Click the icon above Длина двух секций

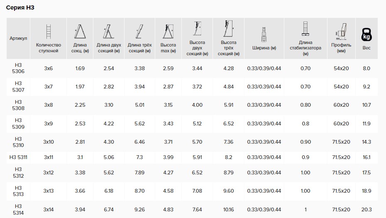(x=109, y=32)
